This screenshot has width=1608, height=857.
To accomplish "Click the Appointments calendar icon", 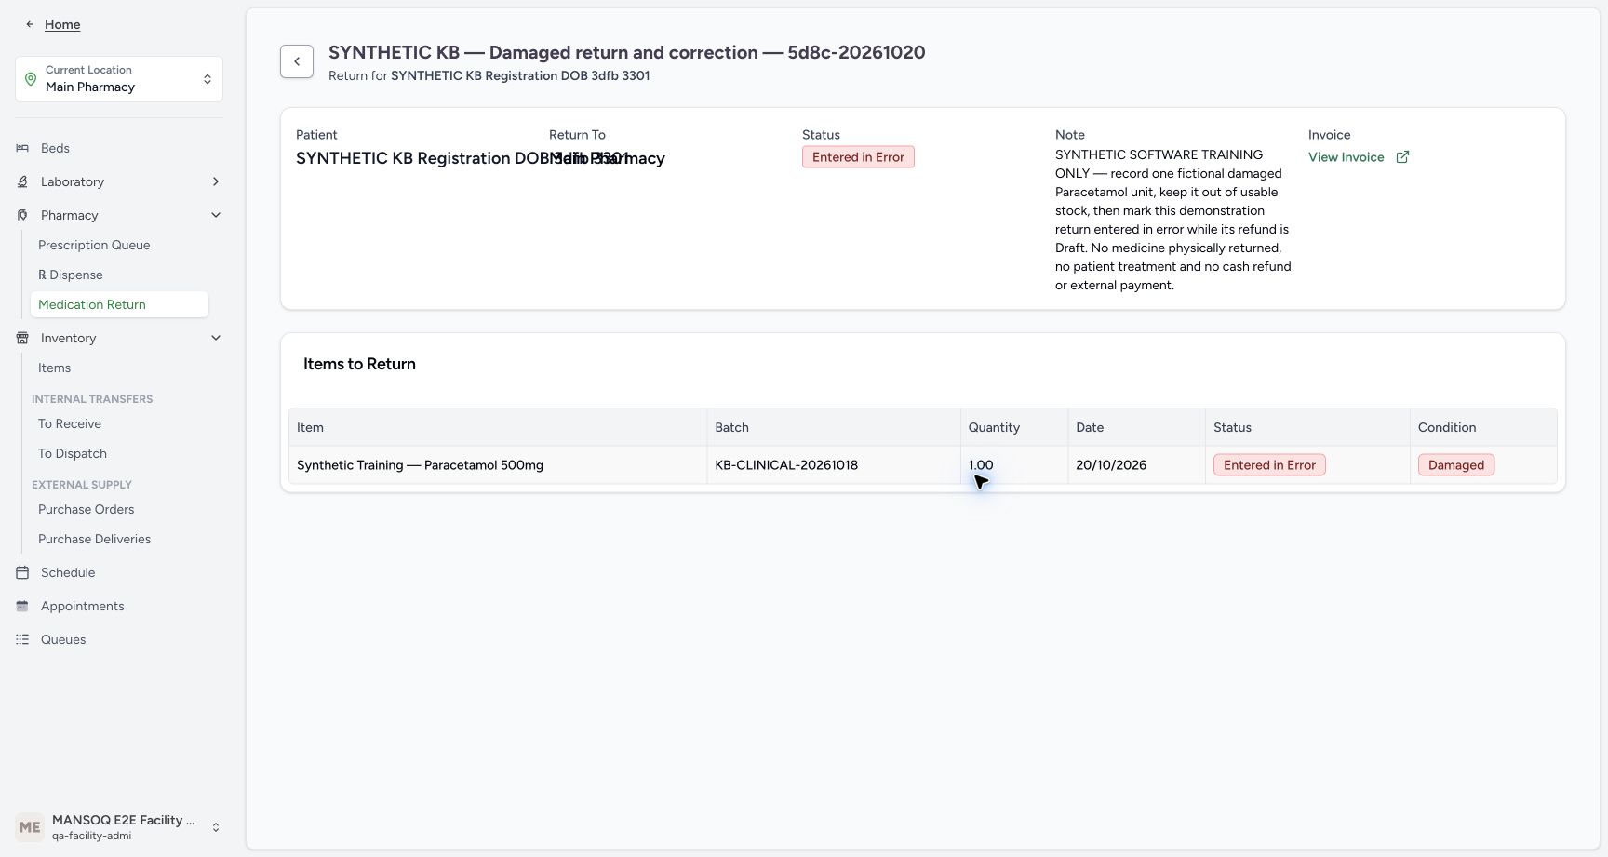I will [22, 606].
